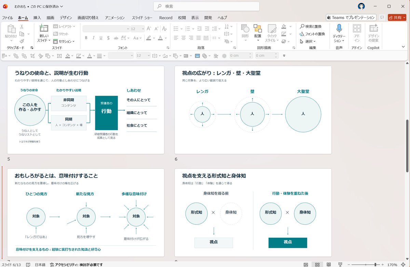This screenshot has height=267, width=410.
Task: Click the Cut scissors icon
Action: click(22, 27)
